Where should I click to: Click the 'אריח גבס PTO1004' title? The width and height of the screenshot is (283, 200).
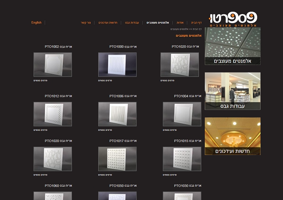click(188, 96)
